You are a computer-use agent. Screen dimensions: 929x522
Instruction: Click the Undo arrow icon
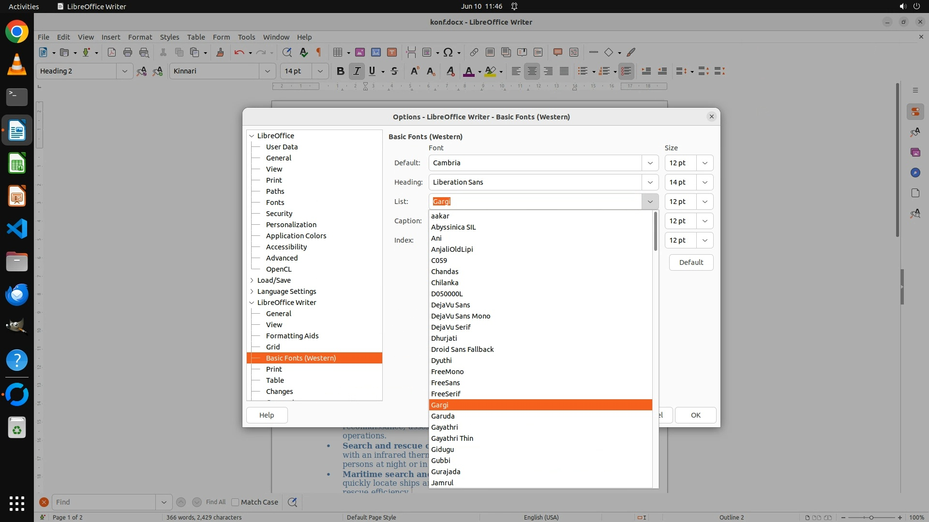239,53
